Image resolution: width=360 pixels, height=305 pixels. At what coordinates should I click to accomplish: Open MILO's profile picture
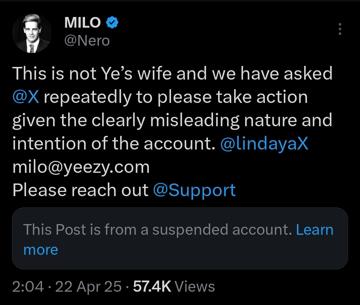(x=32, y=34)
